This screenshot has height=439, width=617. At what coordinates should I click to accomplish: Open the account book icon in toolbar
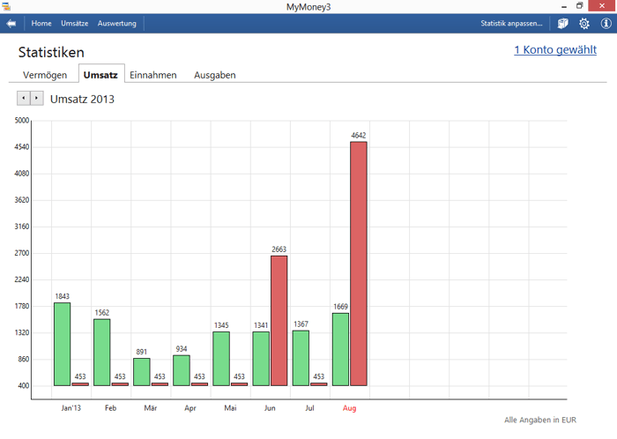(x=562, y=24)
